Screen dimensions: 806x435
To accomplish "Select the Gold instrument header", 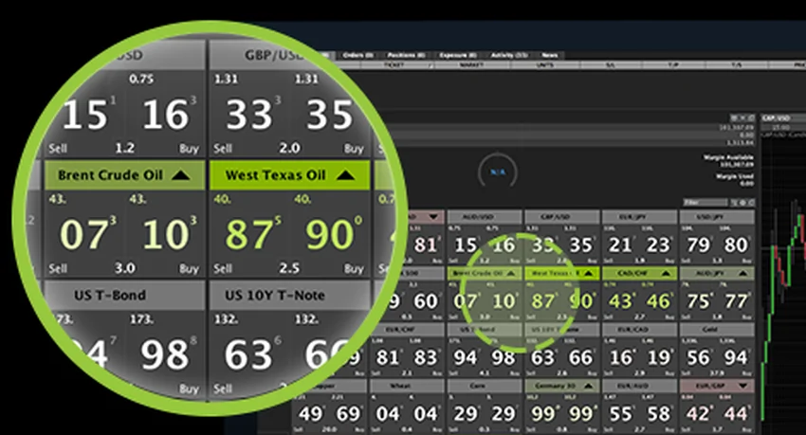I will (x=717, y=330).
